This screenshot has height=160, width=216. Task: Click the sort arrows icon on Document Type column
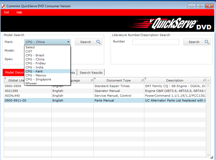pos(95,79)
